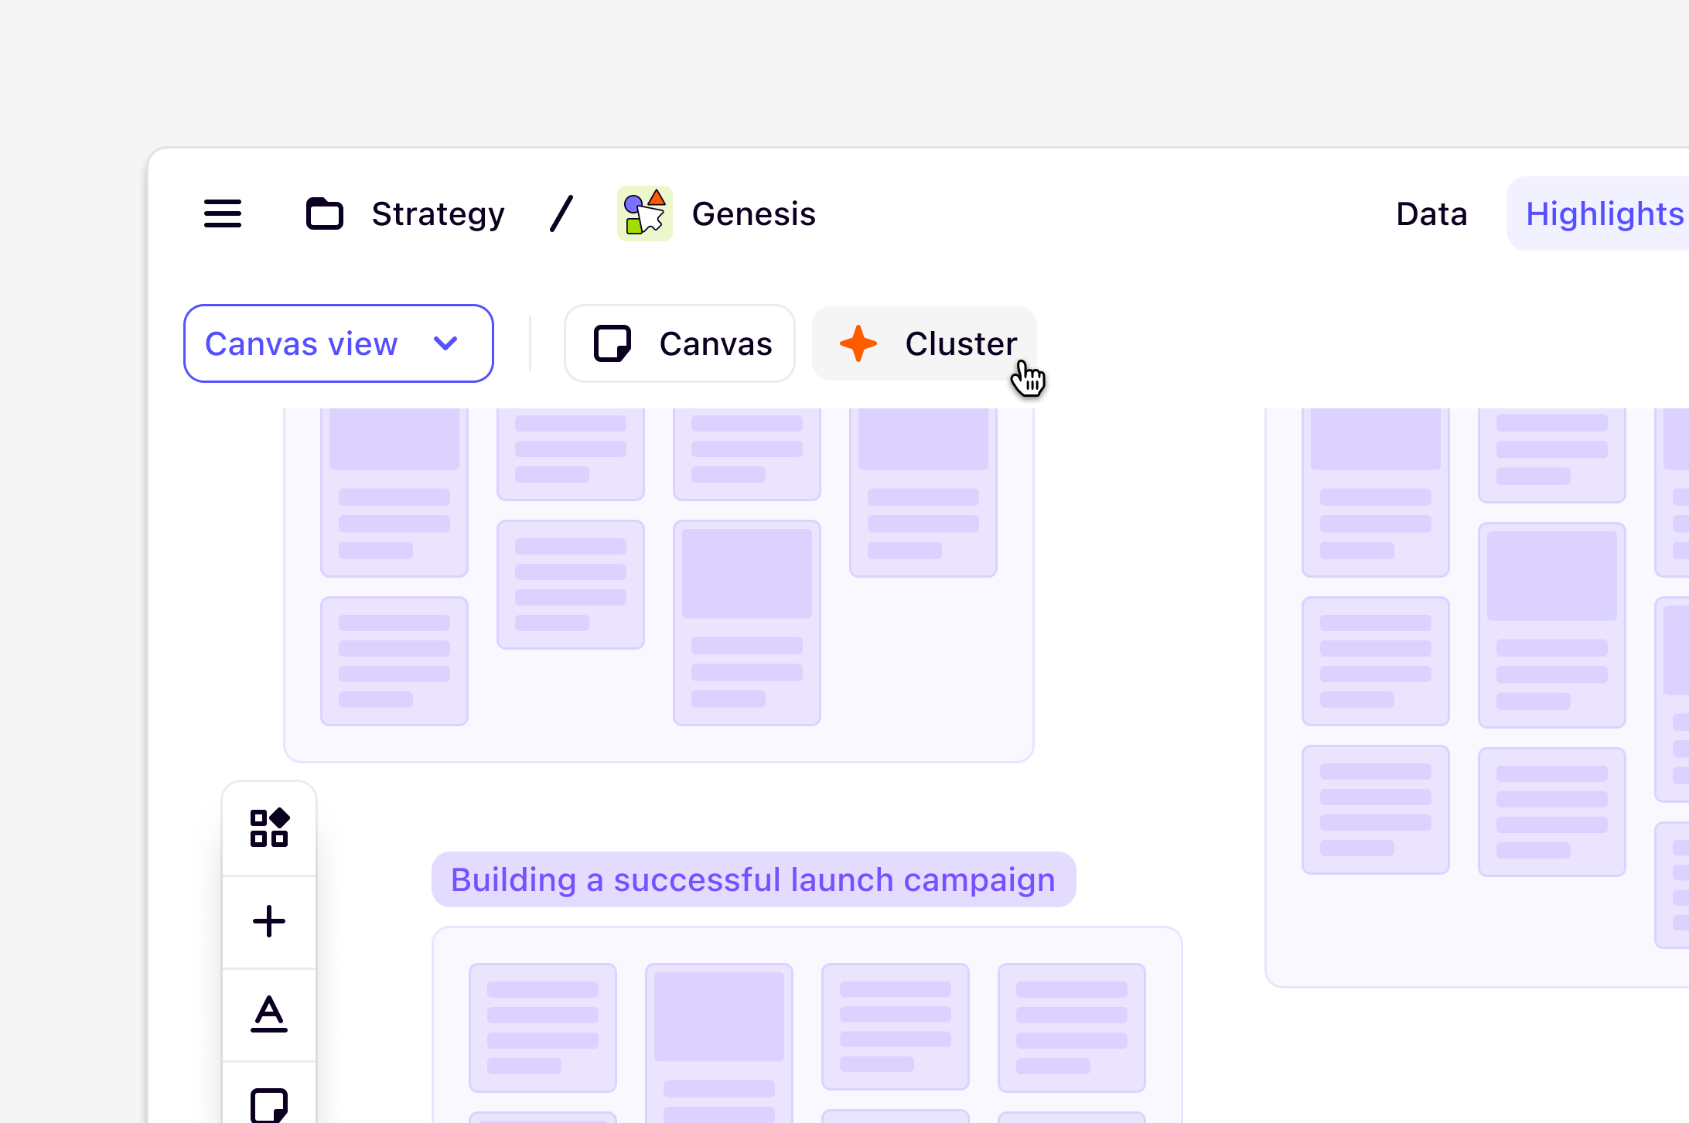Expand the Canvas view dropdown
This screenshot has width=1689, height=1123.
point(338,343)
